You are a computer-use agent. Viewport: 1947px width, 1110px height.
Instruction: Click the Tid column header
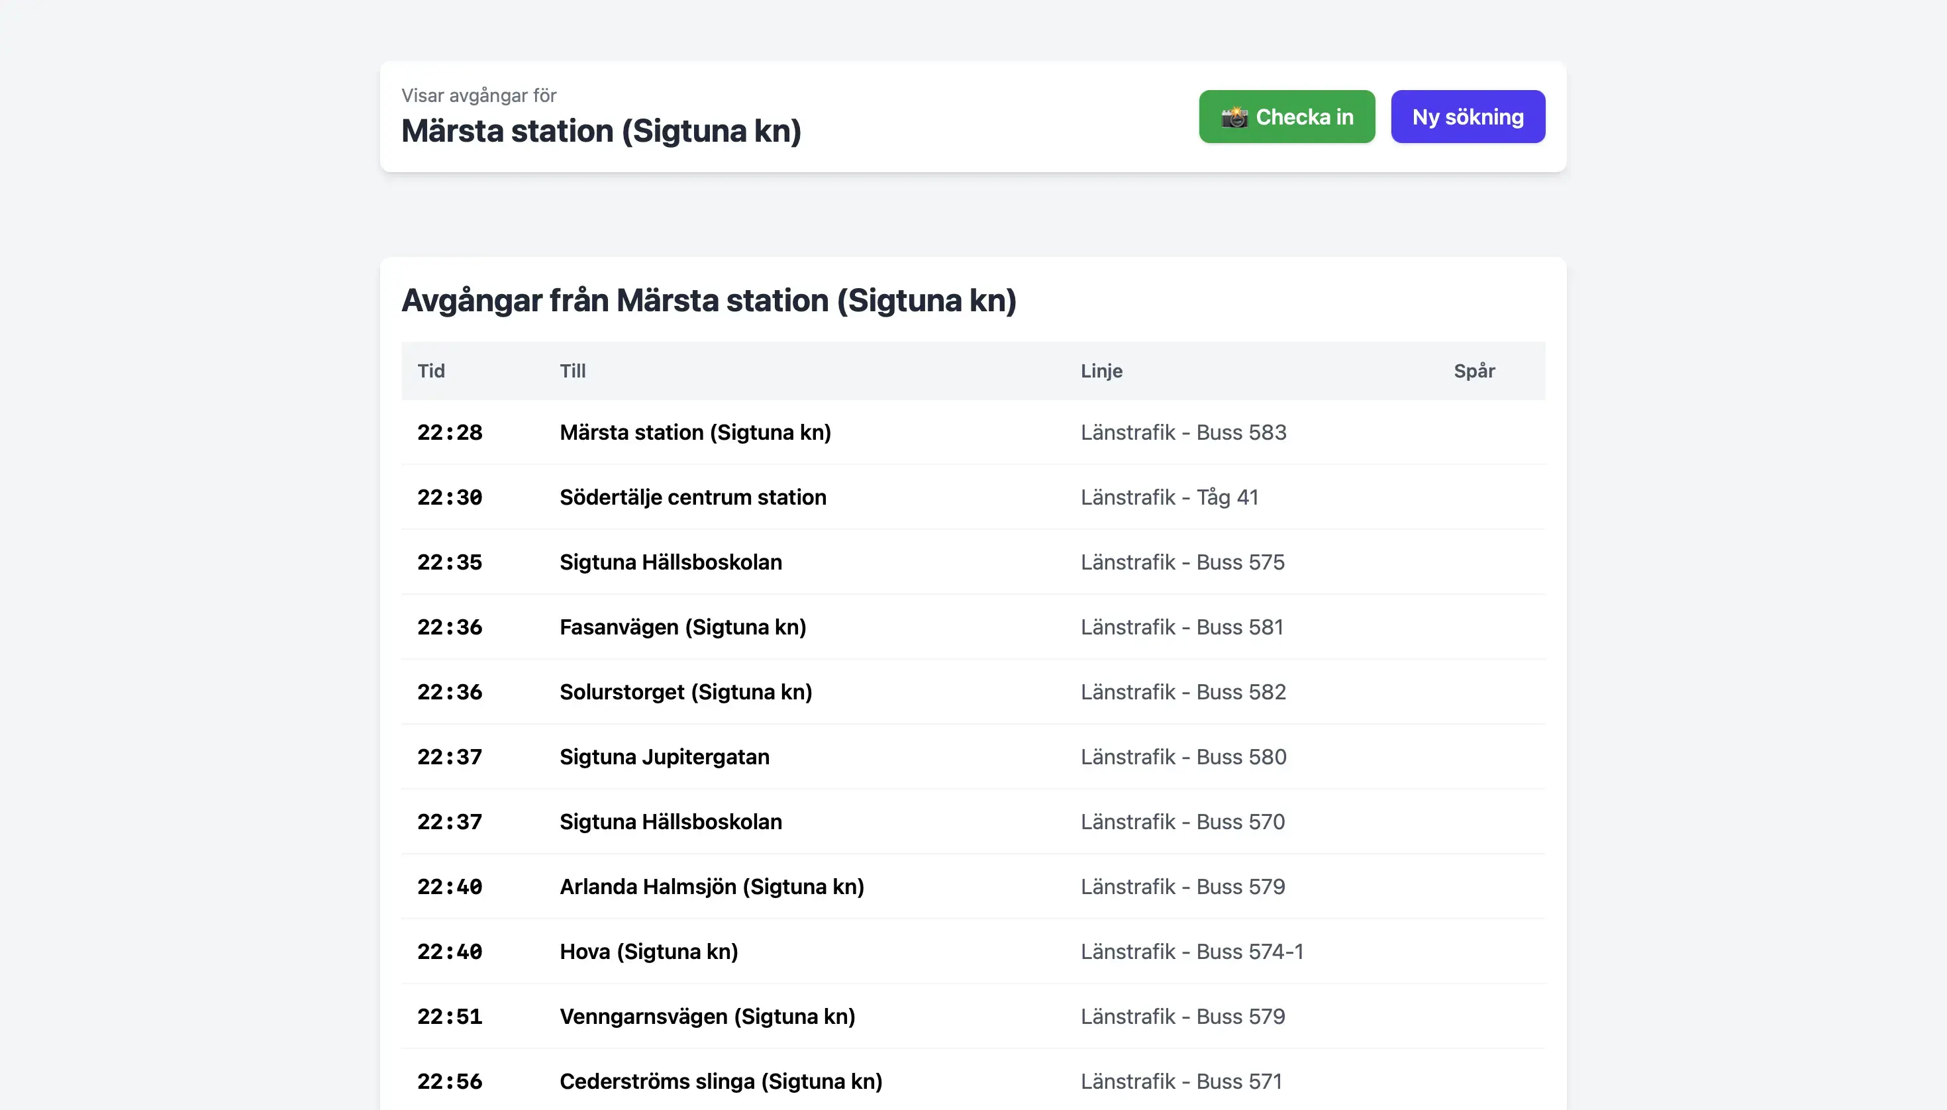point(430,372)
